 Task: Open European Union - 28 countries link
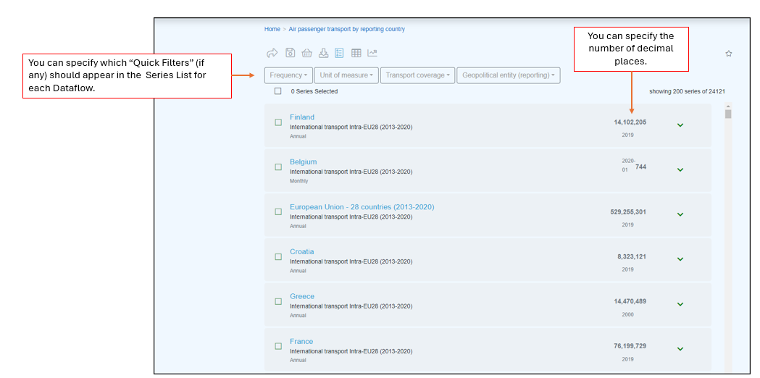[x=362, y=207]
